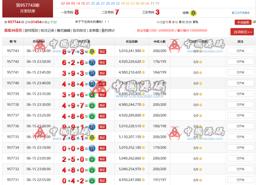Click the 验证 button in row 957732
This screenshot has height=185, width=256.
pos(102,170)
